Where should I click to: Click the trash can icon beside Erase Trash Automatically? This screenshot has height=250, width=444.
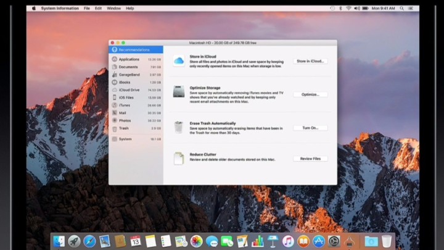click(x=179, y=127)
